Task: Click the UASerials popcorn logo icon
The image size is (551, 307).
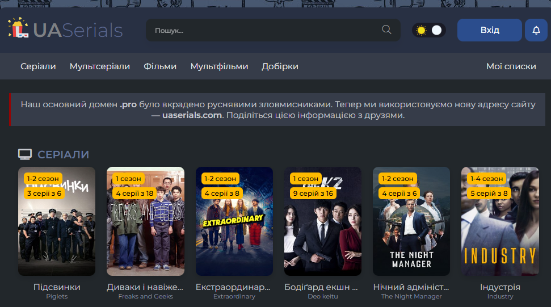Action: [x=18, y=28]
